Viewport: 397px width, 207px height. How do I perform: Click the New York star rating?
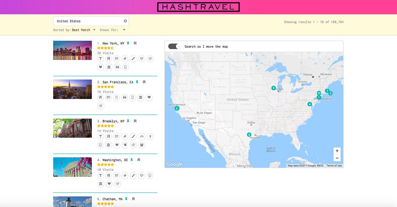click(106, 48)
